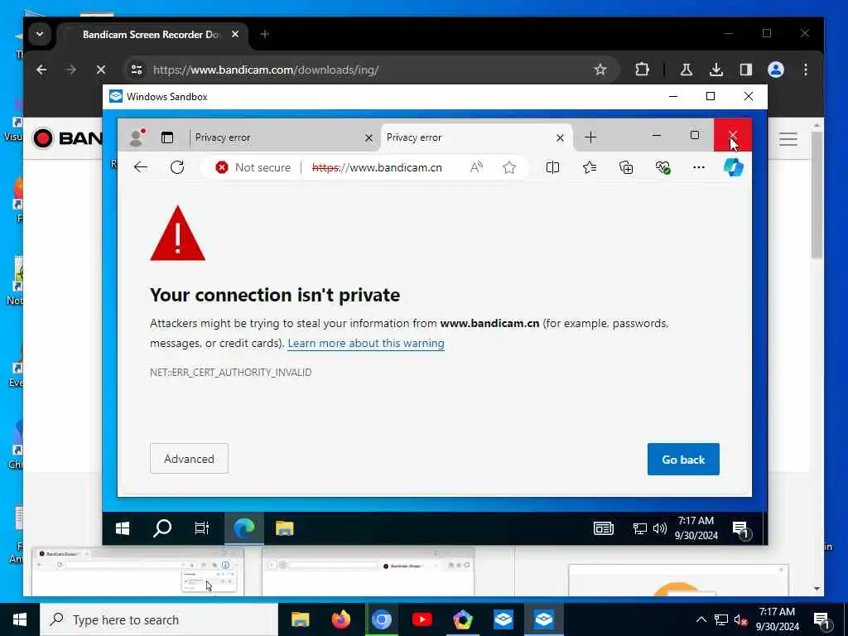
Task: Click Edge refresh icon in Sandbox
Action: click(x=177, y=167)
